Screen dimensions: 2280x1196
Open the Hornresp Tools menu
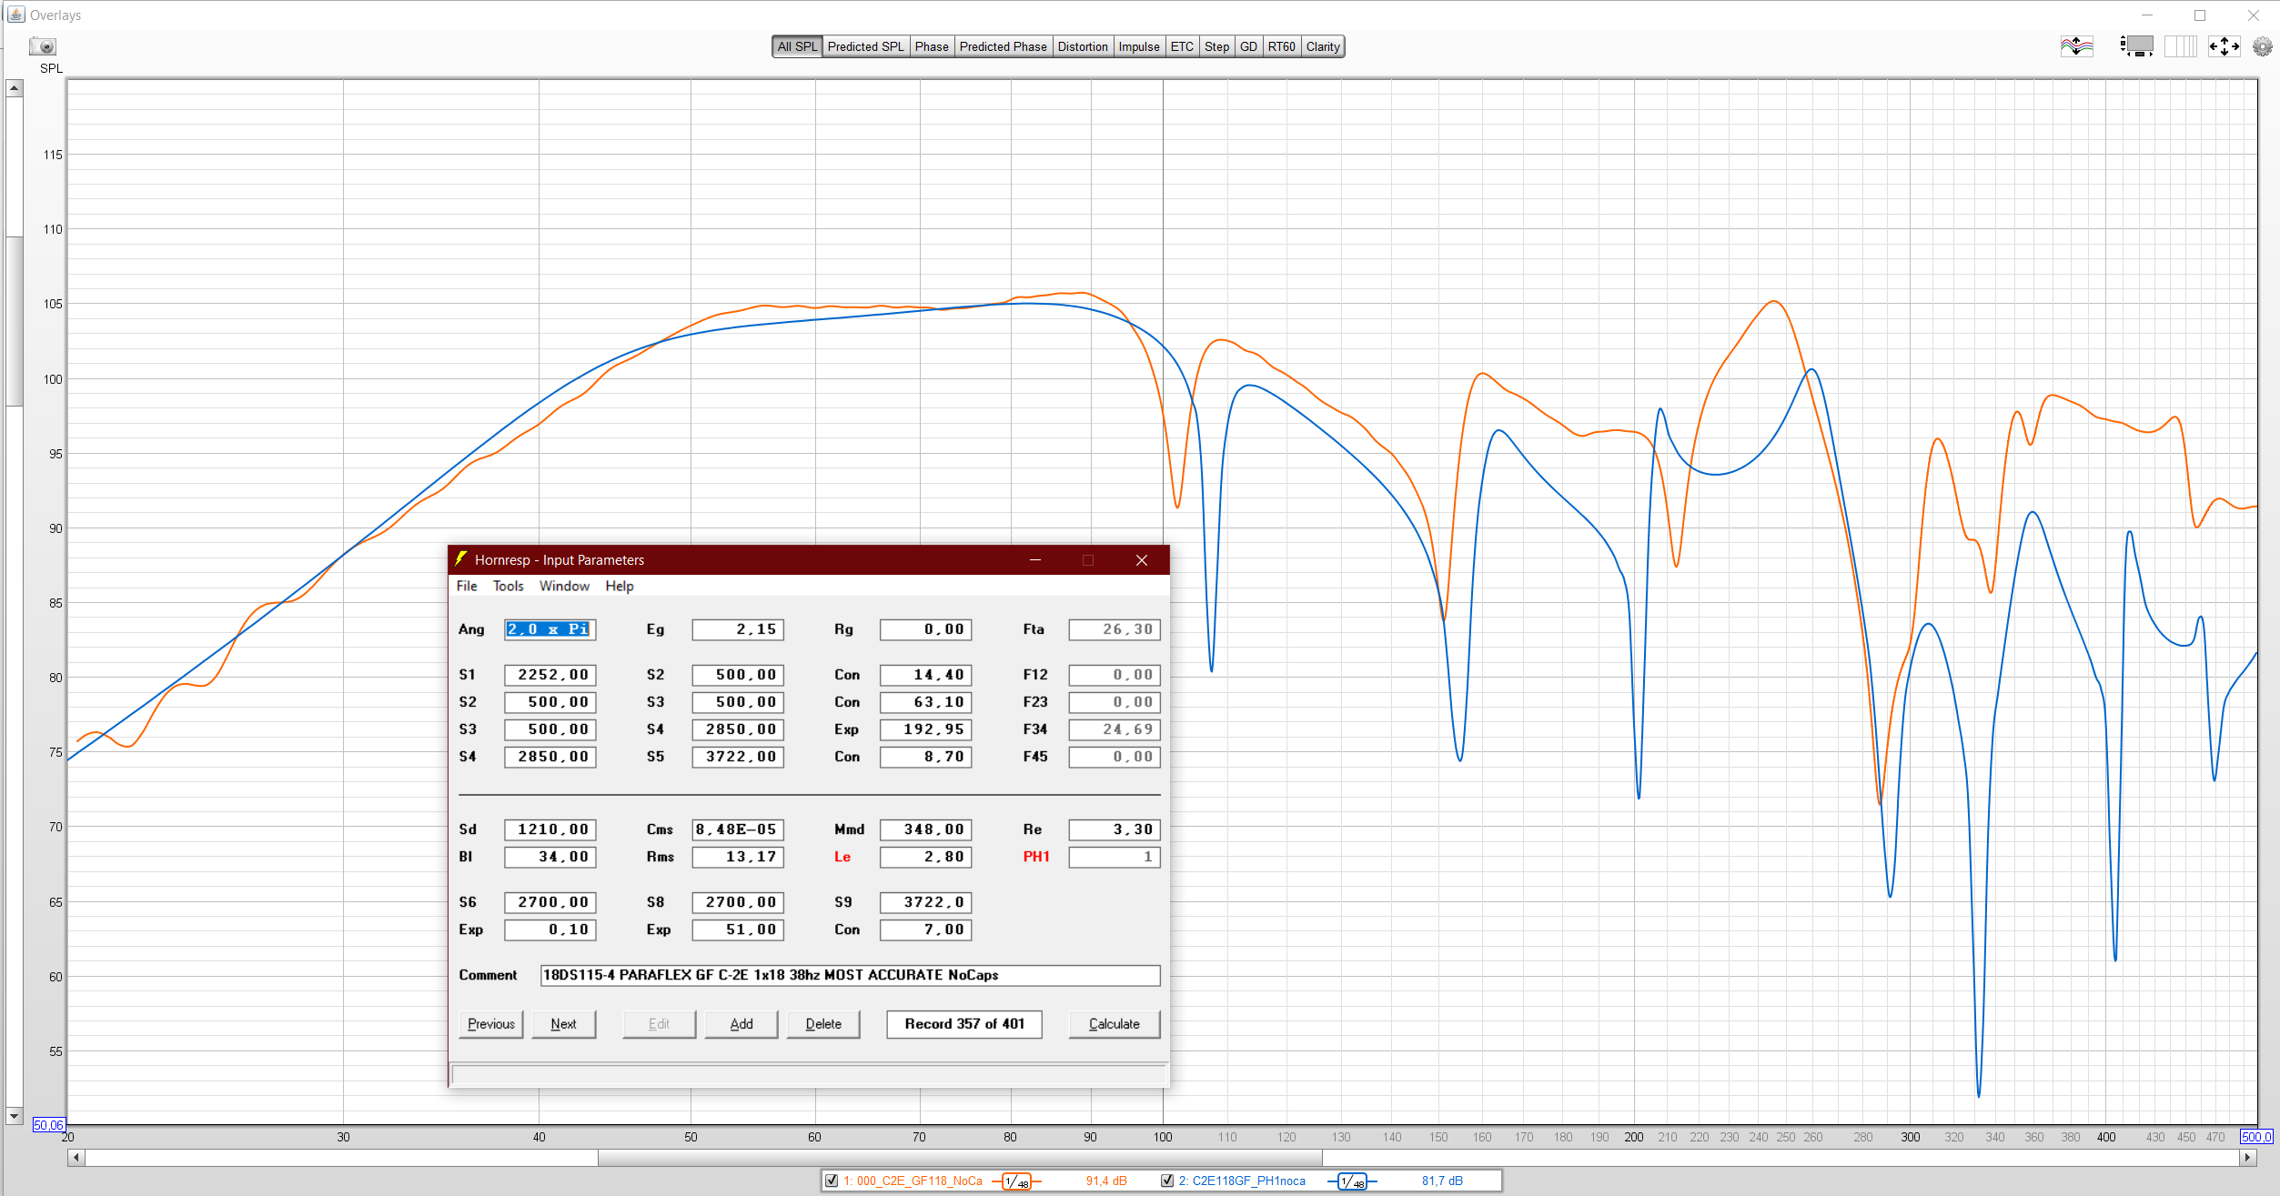point(508,586)
